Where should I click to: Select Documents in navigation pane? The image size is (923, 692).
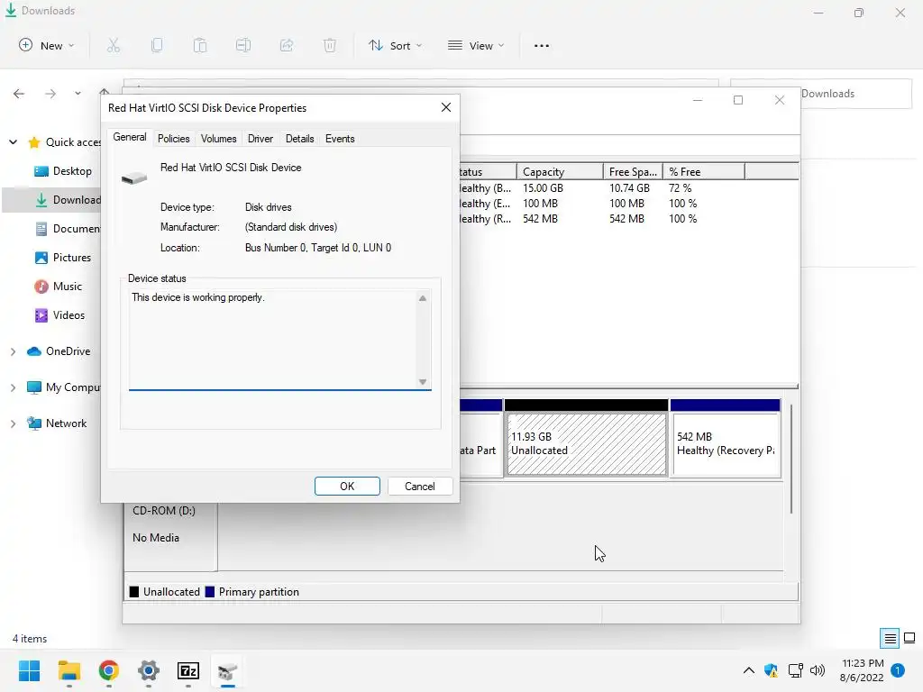[67, 229]
